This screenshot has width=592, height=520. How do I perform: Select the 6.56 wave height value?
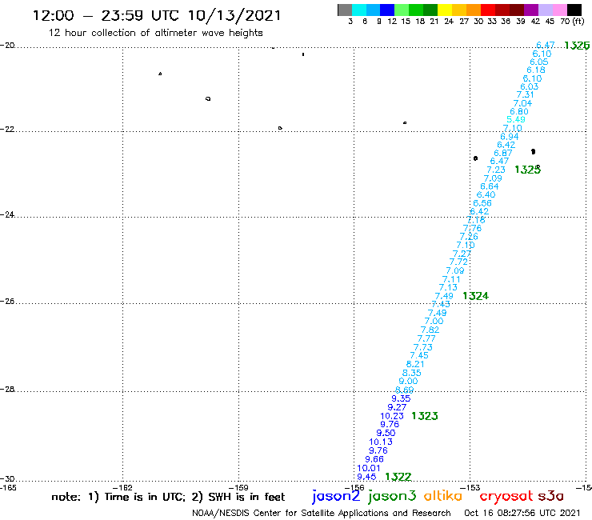[482, 203]
